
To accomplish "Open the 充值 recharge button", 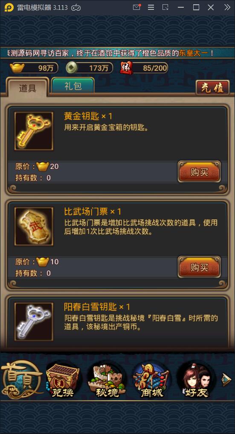I will (213, 88).
